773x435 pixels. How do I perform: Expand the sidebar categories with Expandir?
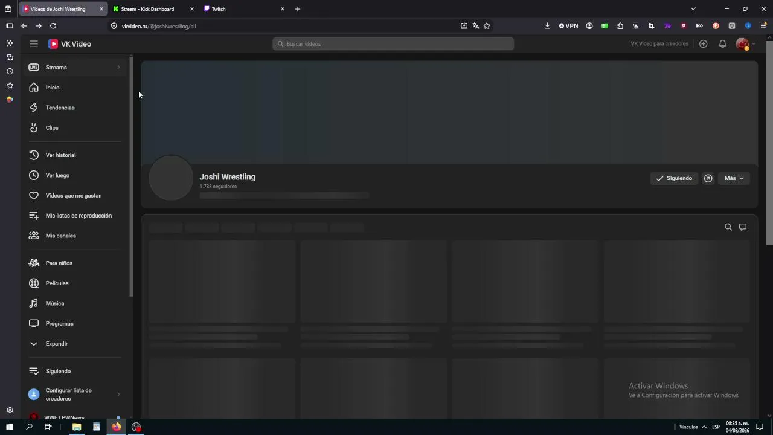coord(75,344)
